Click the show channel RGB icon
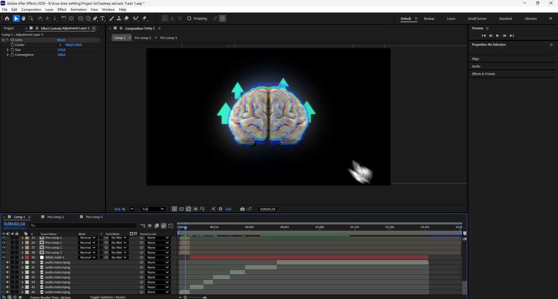Screen dimensions: 558x299 pos(213,209)
